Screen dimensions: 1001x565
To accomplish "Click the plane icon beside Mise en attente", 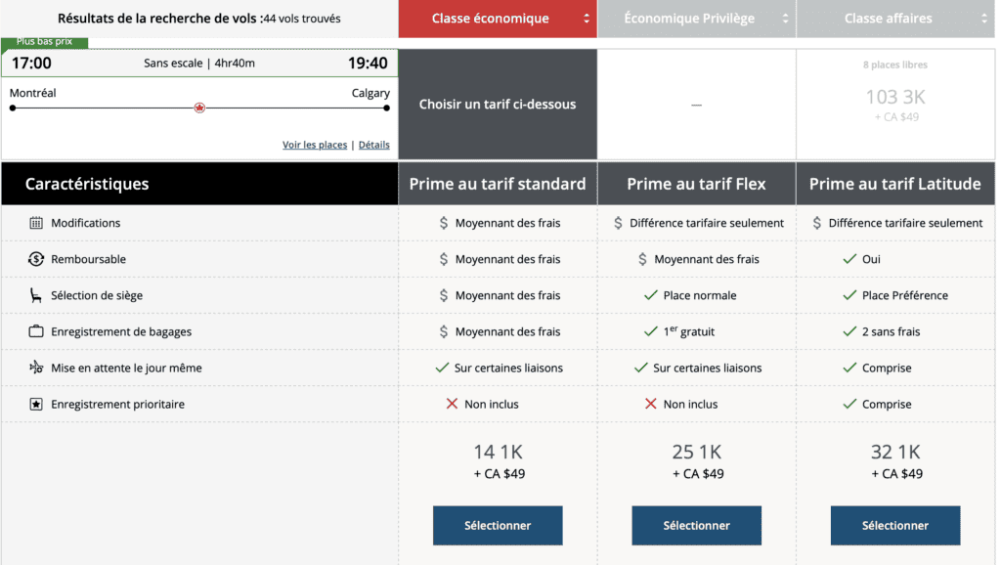I will tap(36, 368).
